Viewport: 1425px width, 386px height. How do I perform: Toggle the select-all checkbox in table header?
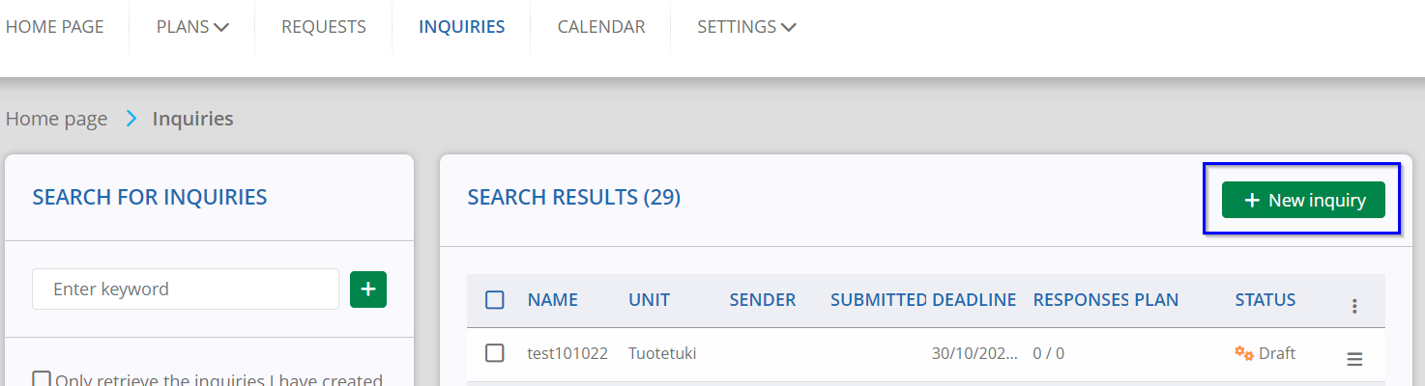495,300
